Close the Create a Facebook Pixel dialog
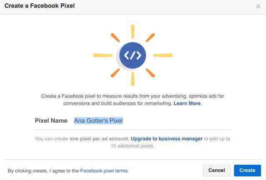266x180 pixels. pos(258,6)
